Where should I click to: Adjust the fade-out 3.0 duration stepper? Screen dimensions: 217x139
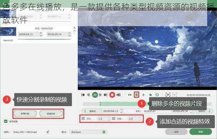tap(140, 118)
